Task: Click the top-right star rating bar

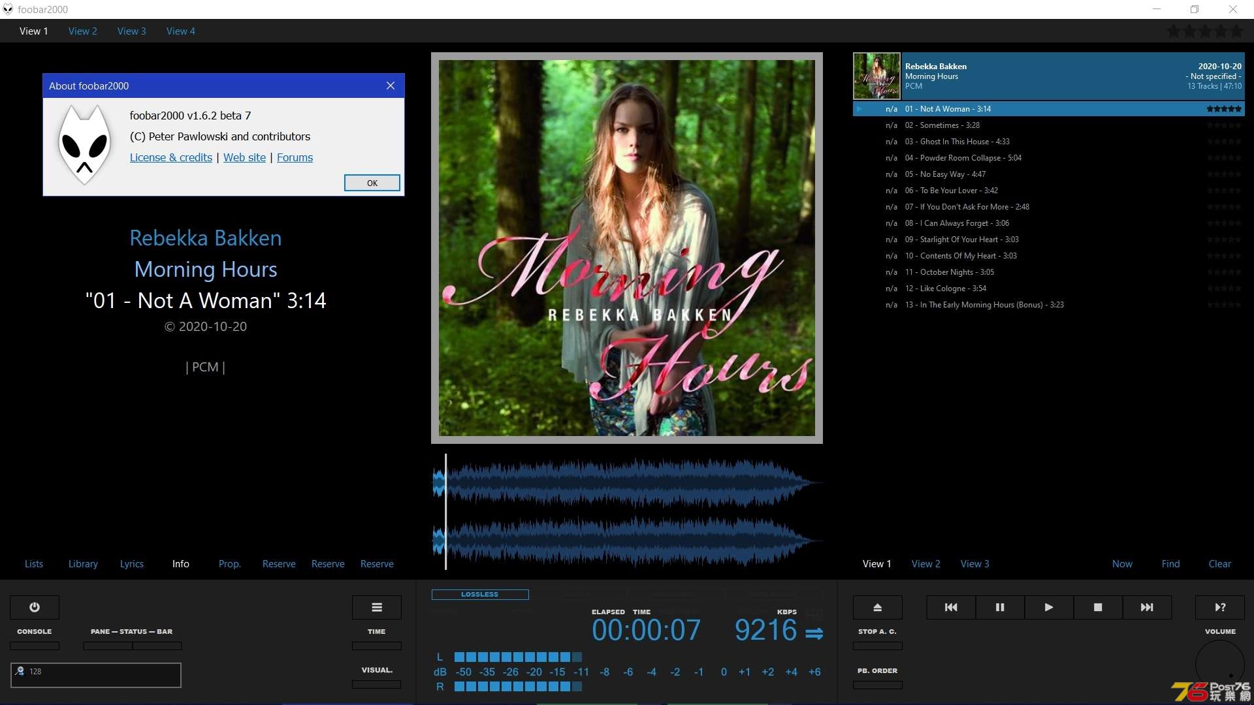Action: click(x=1205, y=31)
